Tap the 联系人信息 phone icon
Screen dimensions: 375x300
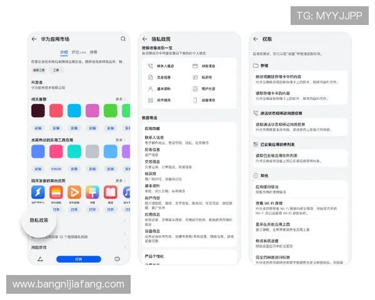150,66
